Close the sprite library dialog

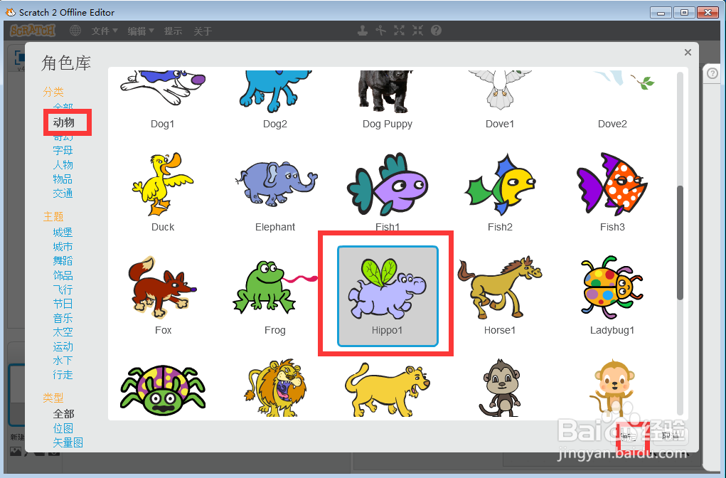tap(688, 53)
